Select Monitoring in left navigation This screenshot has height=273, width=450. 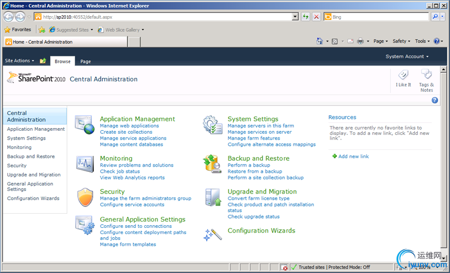pos(19,147)
